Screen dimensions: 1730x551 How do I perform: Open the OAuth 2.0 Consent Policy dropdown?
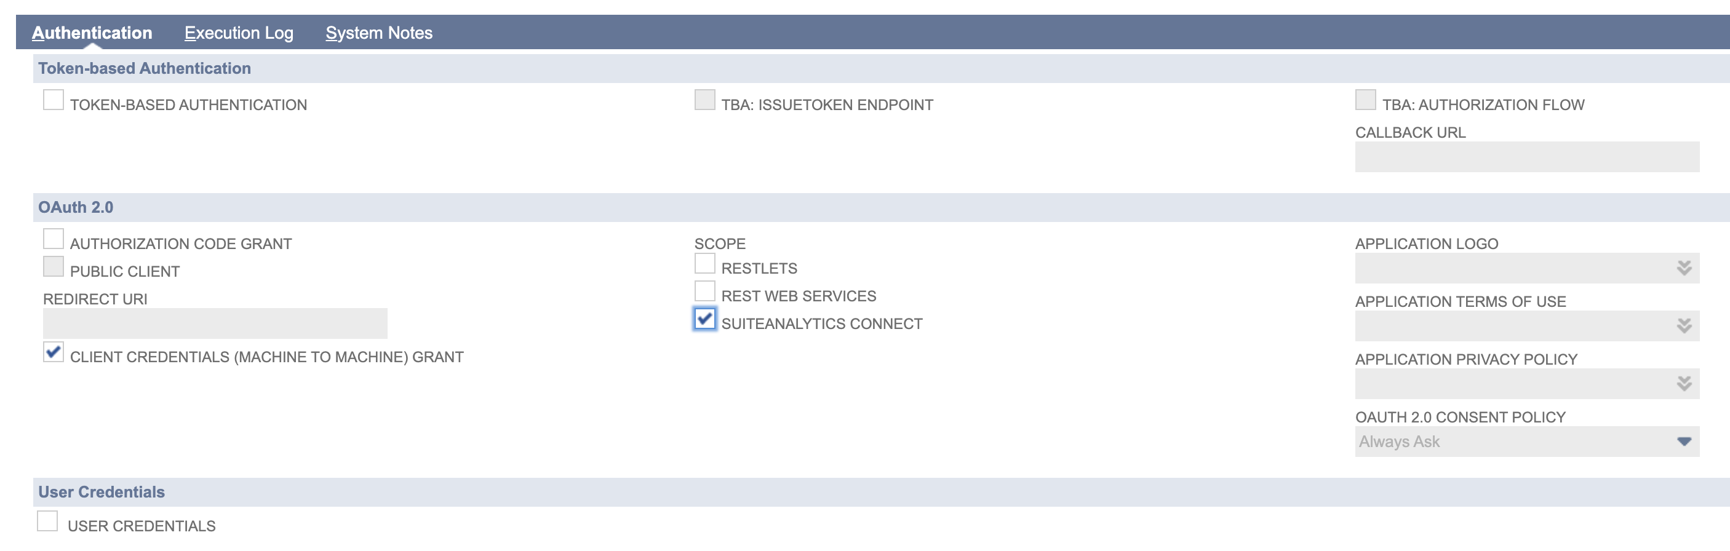pos(1683,441)
